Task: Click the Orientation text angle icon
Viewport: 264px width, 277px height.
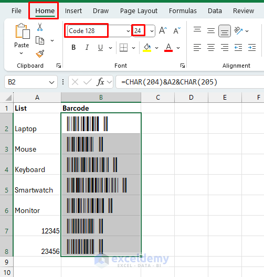Action: click(x=238, y=30)
